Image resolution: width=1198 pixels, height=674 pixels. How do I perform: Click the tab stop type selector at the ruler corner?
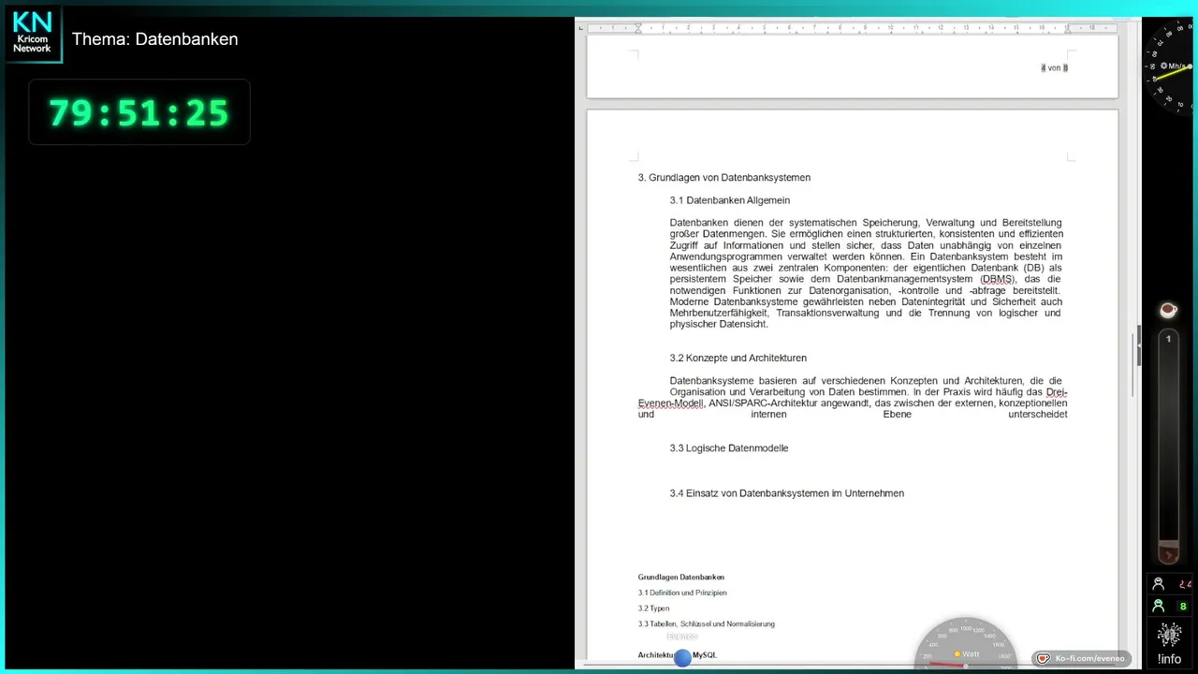click(x=580, y=27)
